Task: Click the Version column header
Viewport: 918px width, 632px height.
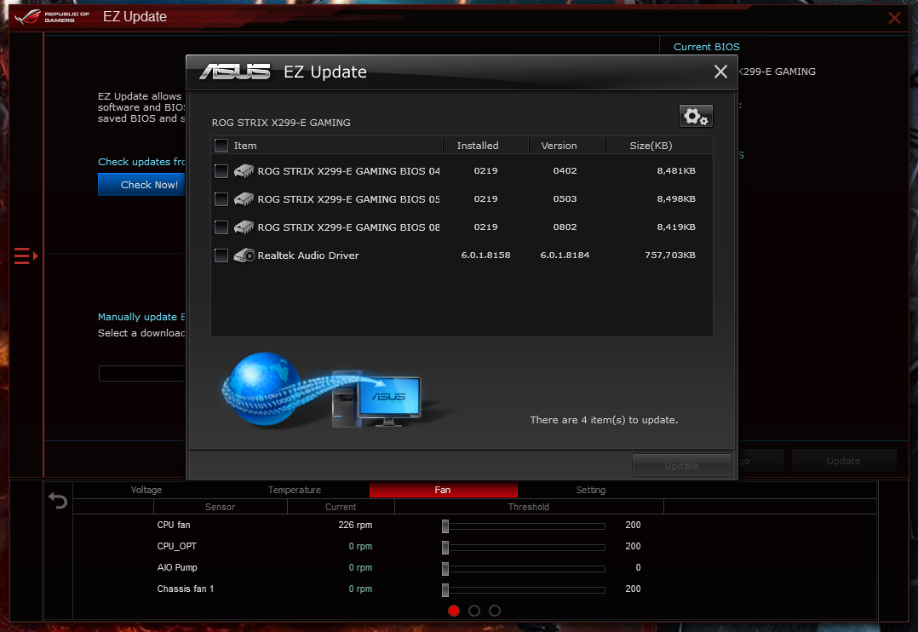Action: [559, 146]
